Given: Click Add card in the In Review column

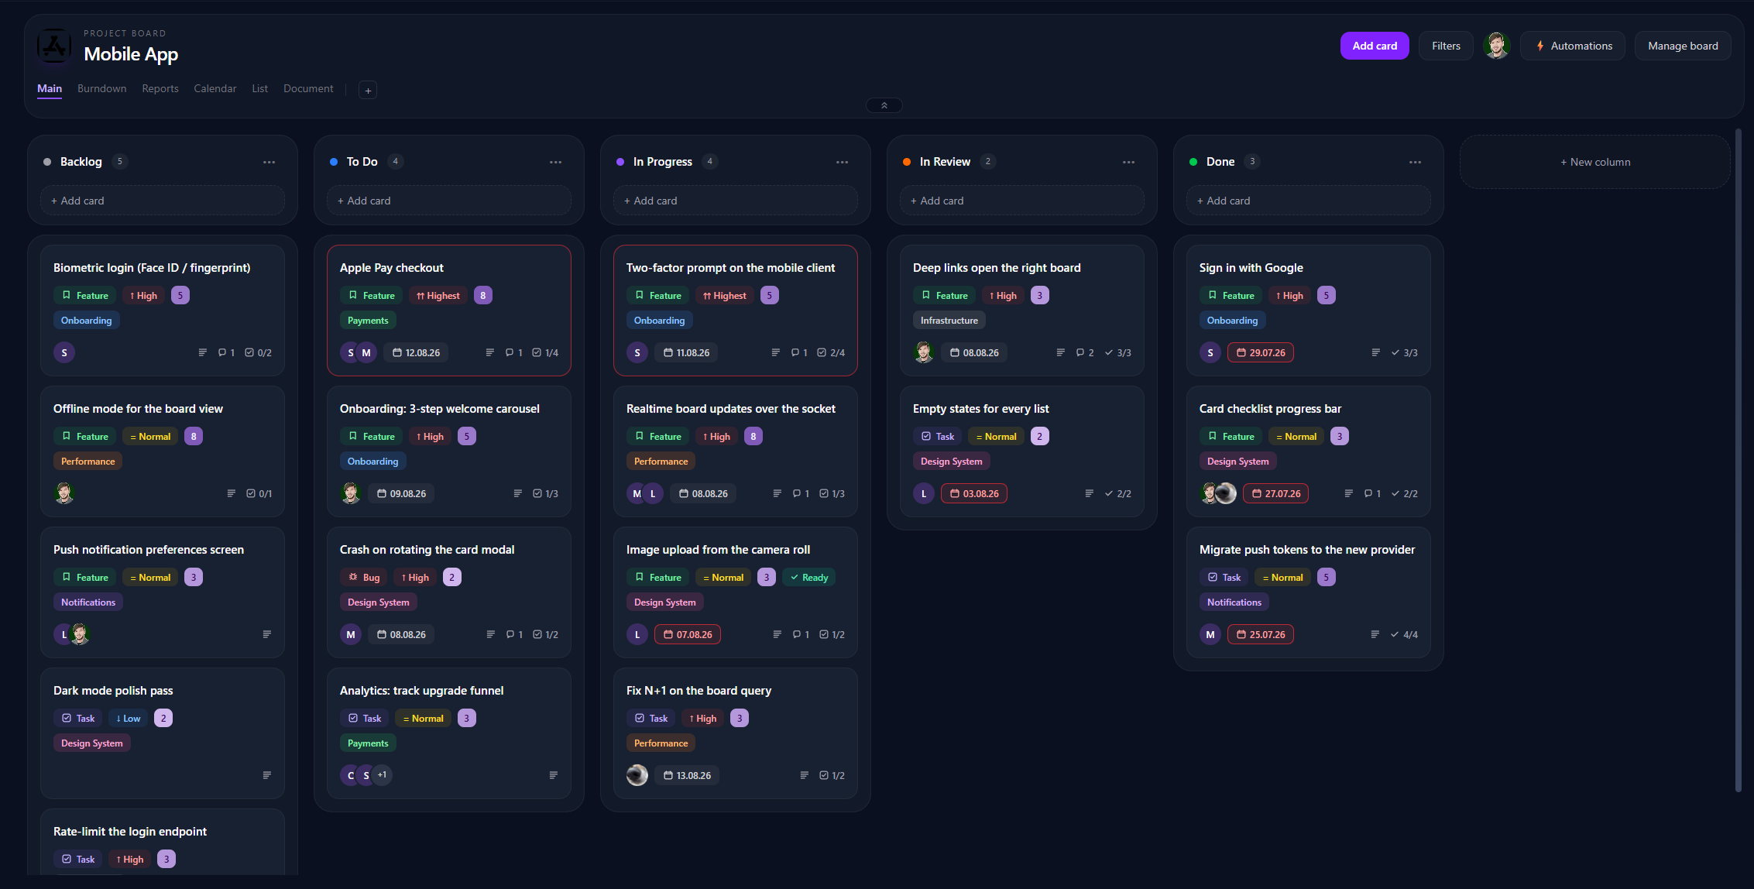Looking at the screenshot, I should pos(1022,201).
